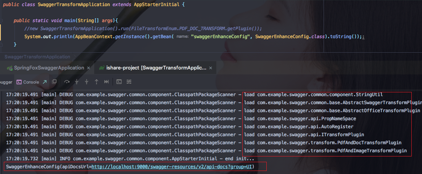Click SwaggerTransformApplication in the editor breadcrumb
Image resolution: width=422 pixels, height=174 pixels.
(x=37, y=57)
